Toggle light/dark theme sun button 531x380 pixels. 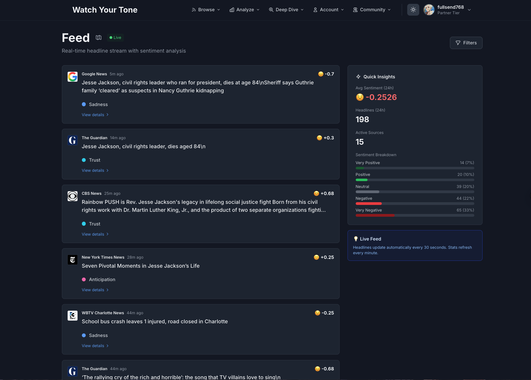click(413, 10)
